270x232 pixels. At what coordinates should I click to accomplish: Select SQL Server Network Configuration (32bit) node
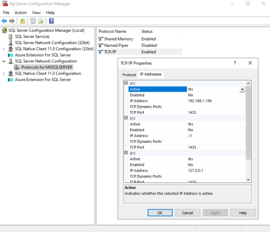[x=52, y=43]
